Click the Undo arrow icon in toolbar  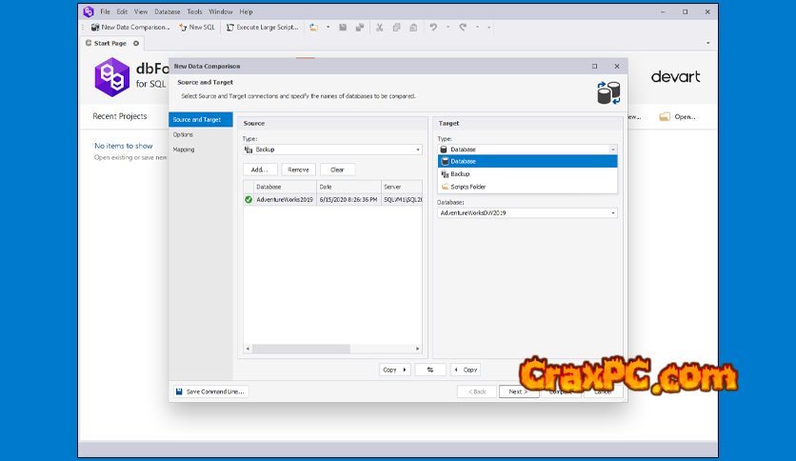[x=433, y=28]
